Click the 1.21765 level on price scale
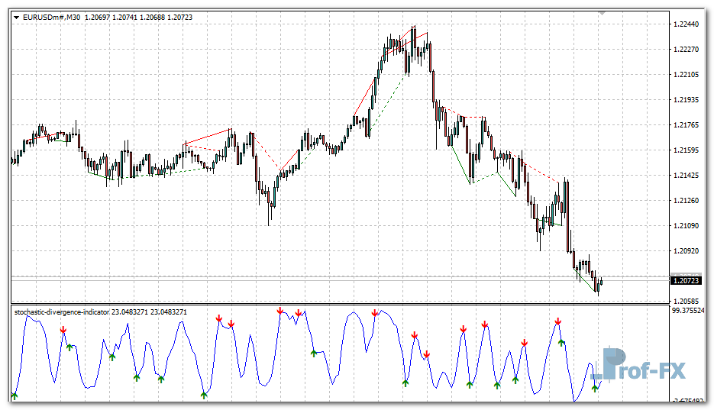Screen dimensions: 714x410 [687, 125]
